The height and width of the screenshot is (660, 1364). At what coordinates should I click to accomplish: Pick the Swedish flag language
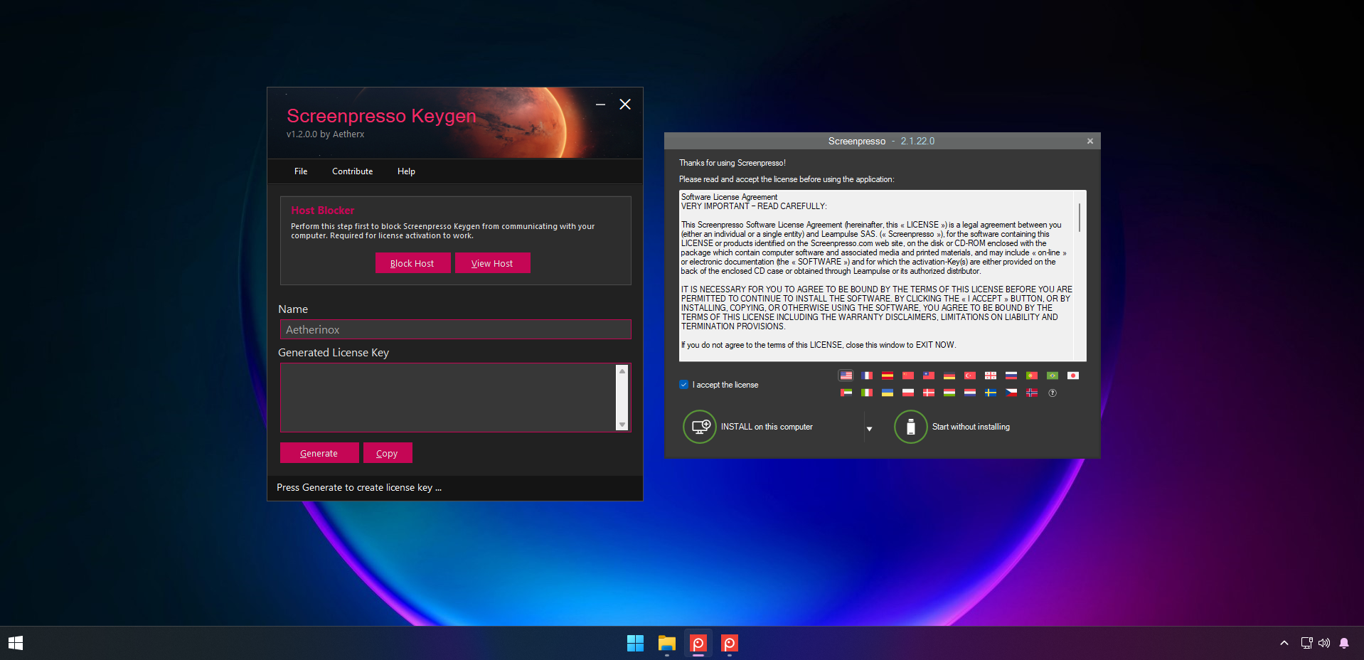(990, 393)
